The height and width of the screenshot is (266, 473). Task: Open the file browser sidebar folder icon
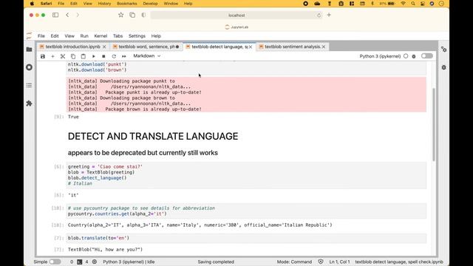30,50
